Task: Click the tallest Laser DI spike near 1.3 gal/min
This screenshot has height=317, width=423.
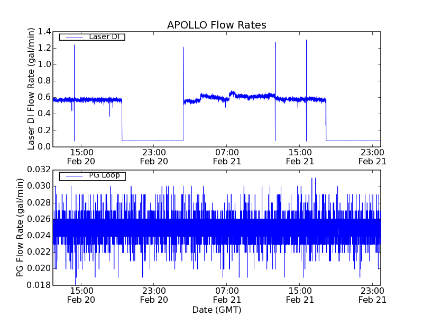Action: 306,42
